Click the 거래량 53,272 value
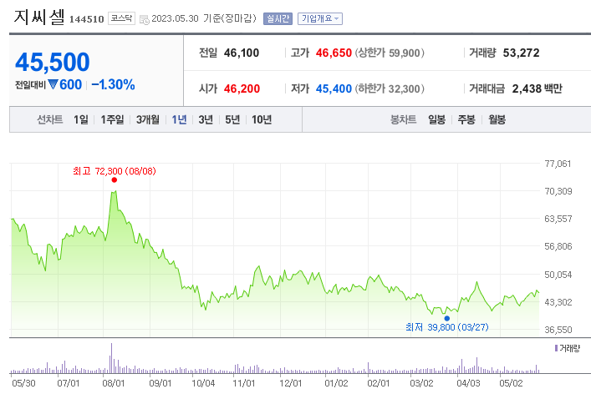This screenshot has height=399, width=591. point(522,53)
